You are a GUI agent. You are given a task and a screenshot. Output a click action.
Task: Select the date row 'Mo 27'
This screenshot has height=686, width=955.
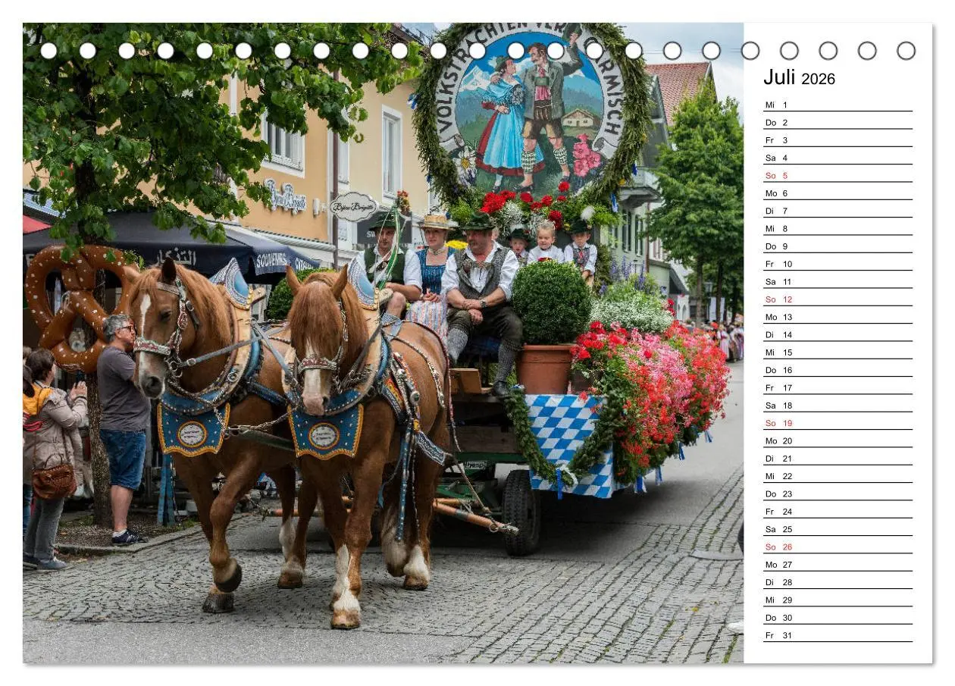[x=838, y=565]
